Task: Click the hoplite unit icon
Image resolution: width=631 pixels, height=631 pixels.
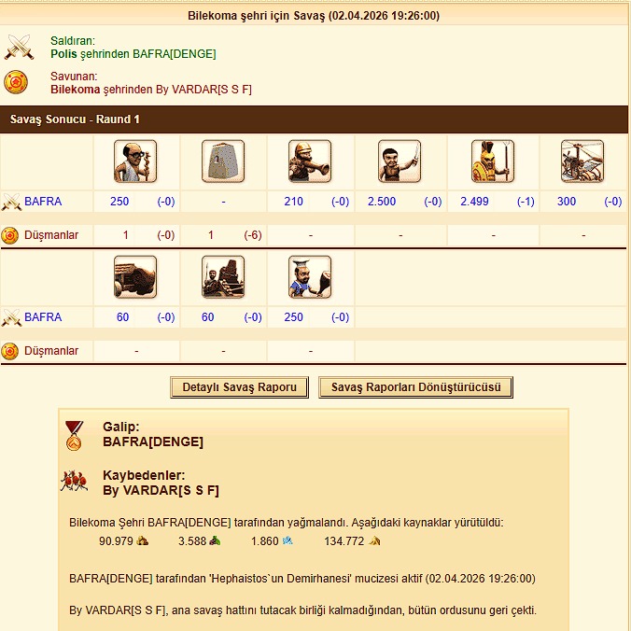Action: [493, 161]
